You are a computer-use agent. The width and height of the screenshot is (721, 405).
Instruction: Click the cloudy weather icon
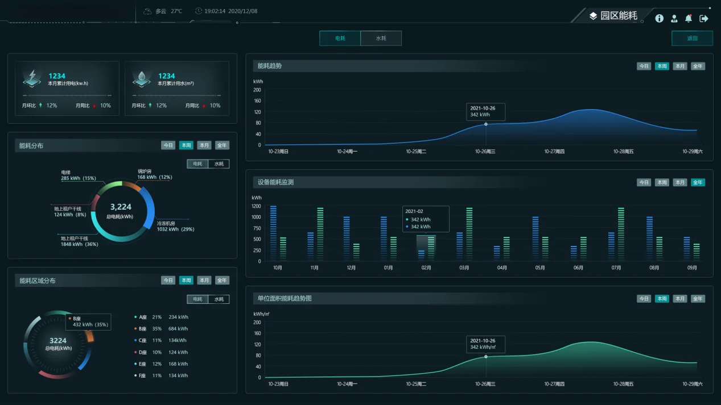tap(147, 11)
